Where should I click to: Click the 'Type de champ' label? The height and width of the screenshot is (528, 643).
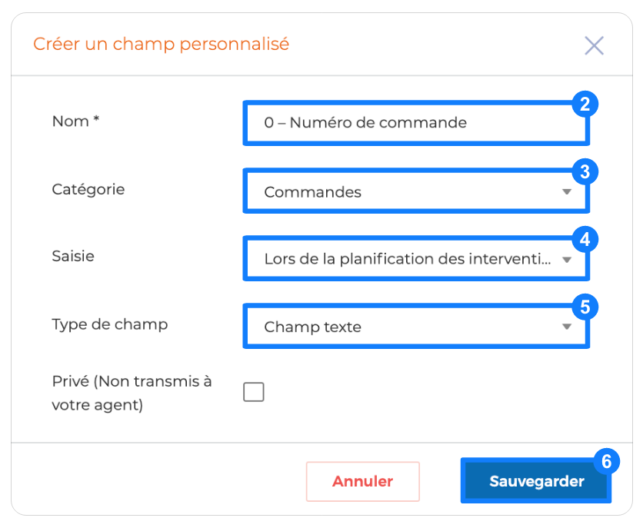(110, 324)
